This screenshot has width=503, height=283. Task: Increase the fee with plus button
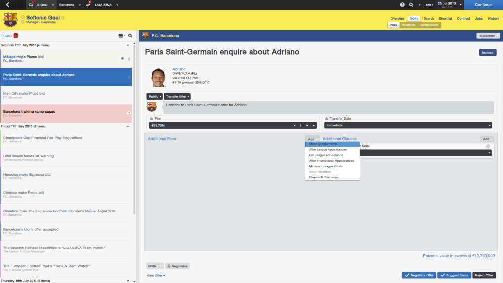[x=314, y=125]
